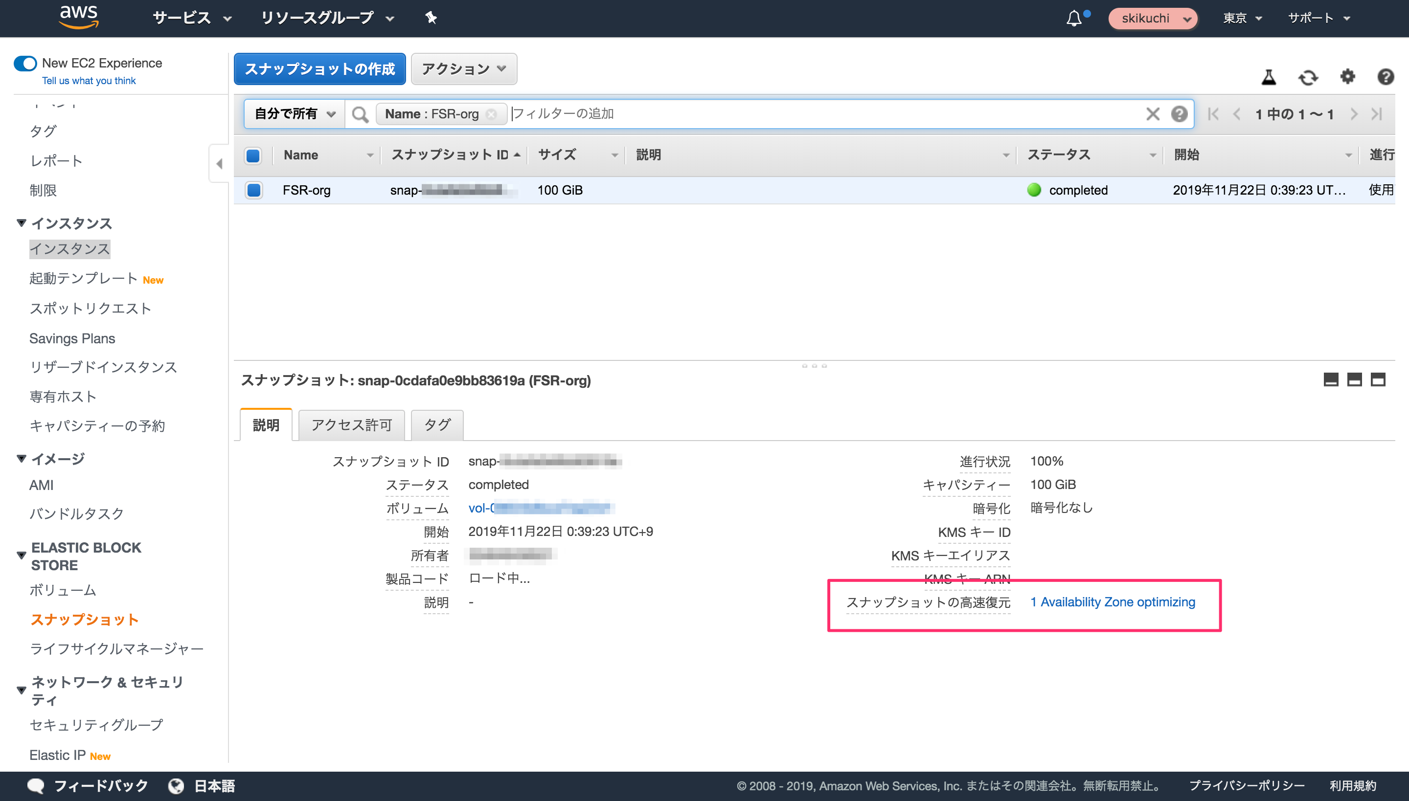The height and width of the screenshot is (801, 1409).
Task: Open the notifications bell
Action: point(1074,18)
